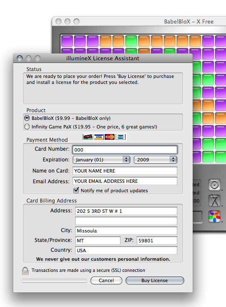Click the ZIP field showing 59801
The height and width of the screenshot is (307, 226).
pyautogui.click(x=157, y=241)
